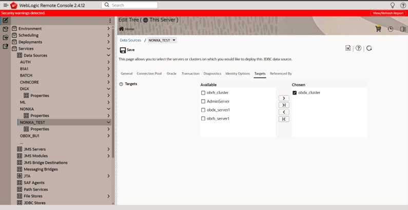Open the Data Sources breadcrumb link
This screenshot has height=210, width=408.
pos(130,41)
